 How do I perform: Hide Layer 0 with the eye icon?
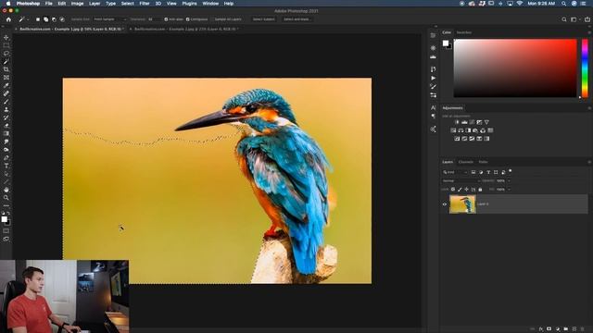445,204
